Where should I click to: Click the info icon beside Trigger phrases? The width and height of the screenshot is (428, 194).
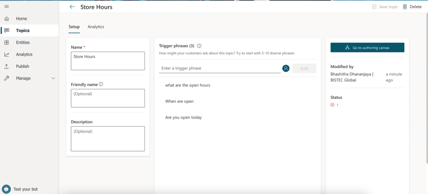coord(199,46)
